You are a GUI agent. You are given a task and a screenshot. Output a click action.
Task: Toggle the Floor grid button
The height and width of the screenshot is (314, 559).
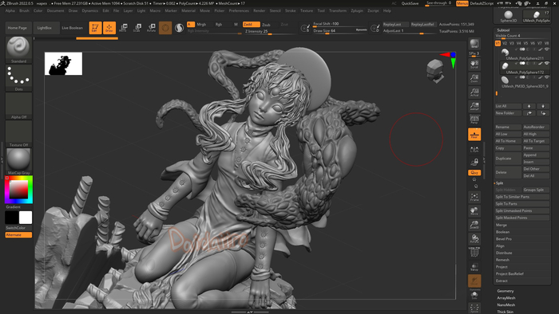point(474,135)
